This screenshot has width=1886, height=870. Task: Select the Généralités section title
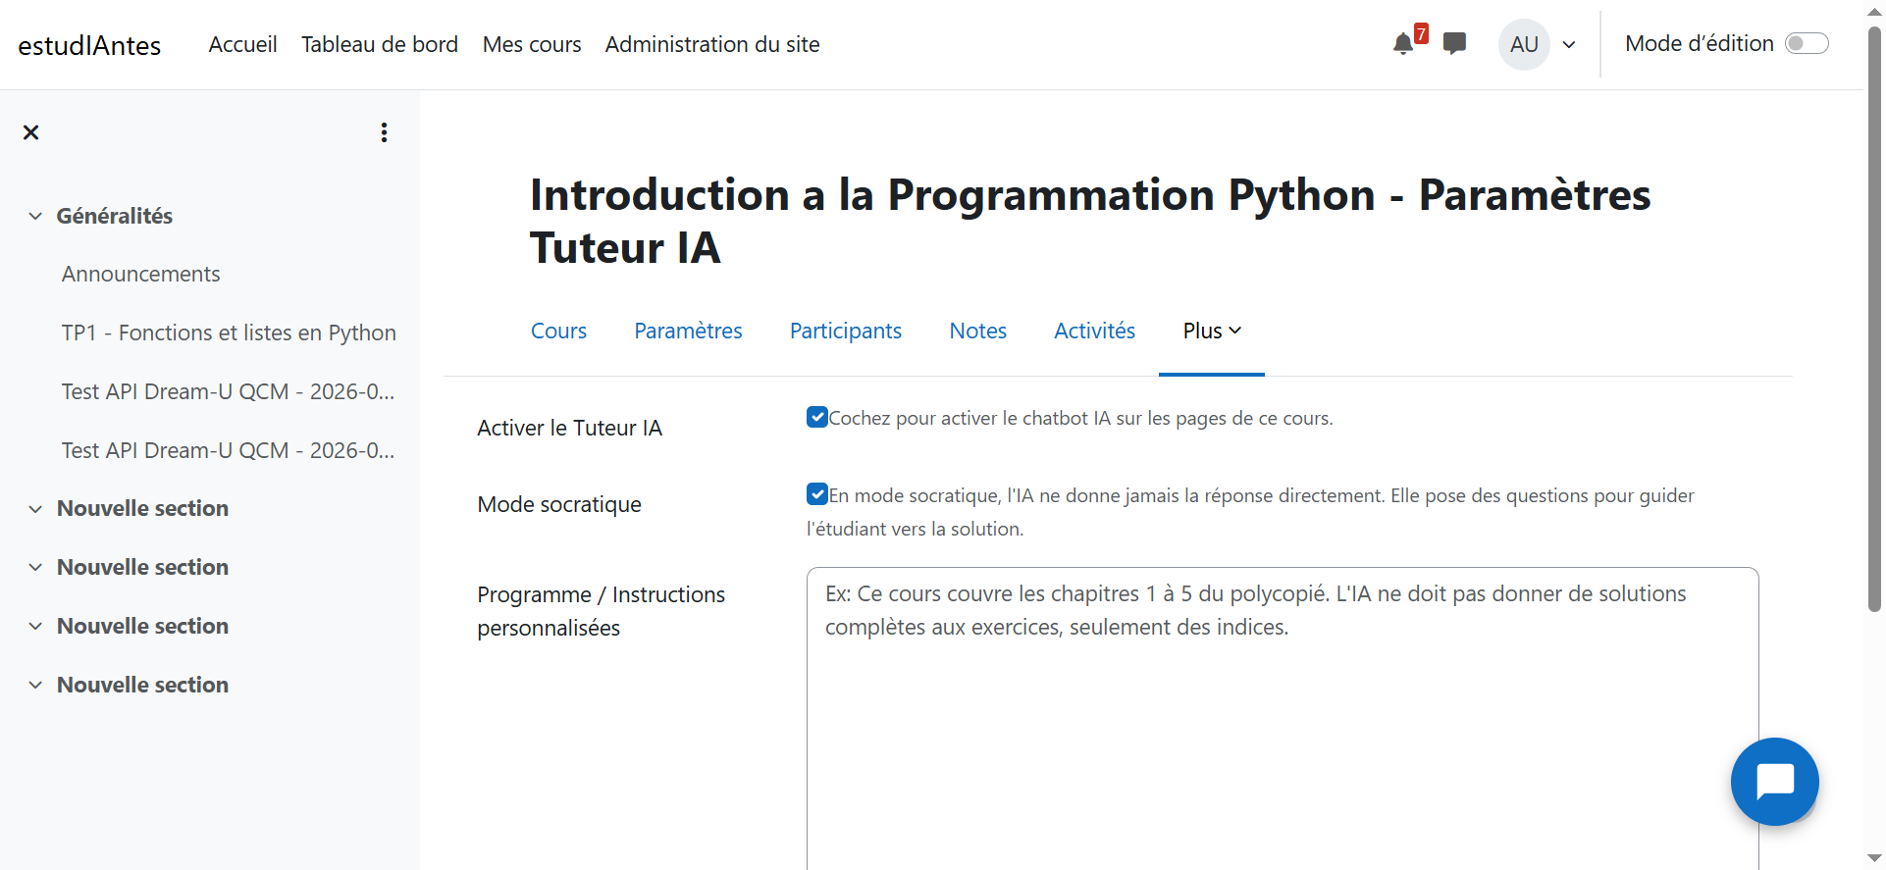click(x=115, y=216)
